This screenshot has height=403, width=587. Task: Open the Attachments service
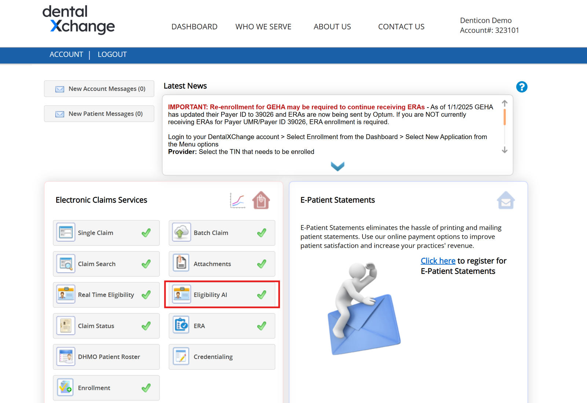[222, 264]
